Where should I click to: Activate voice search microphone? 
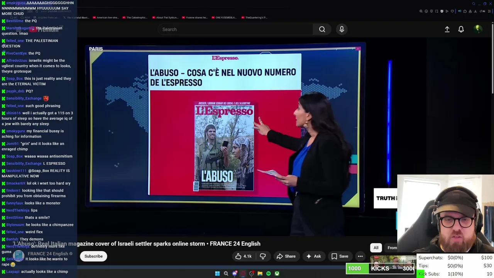pos(342,29)
